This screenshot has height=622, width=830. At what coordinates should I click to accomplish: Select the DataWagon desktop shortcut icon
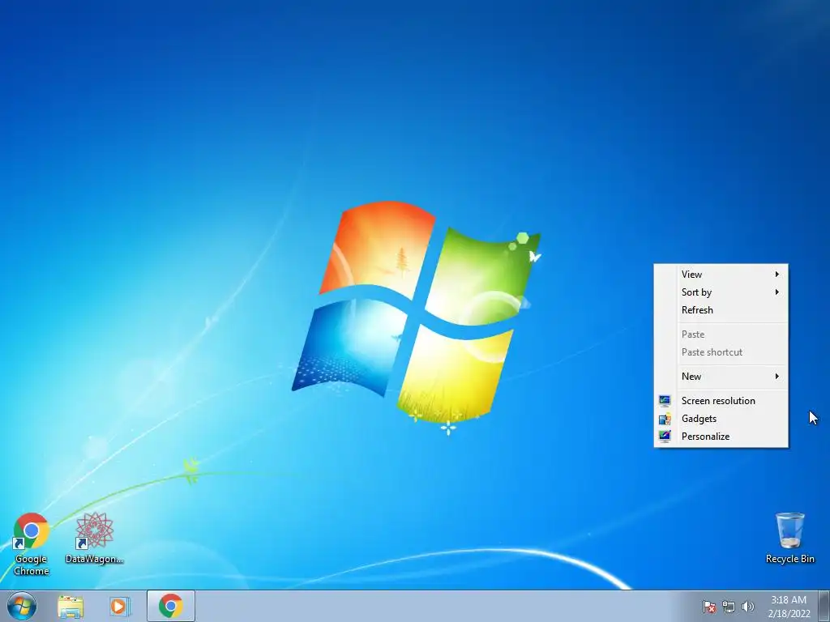94,538
